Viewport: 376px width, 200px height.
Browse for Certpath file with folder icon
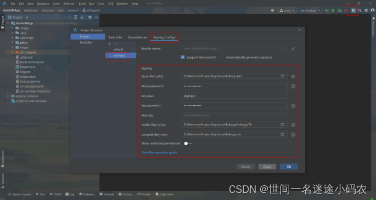pyautogui.click(x=283, y=134)
